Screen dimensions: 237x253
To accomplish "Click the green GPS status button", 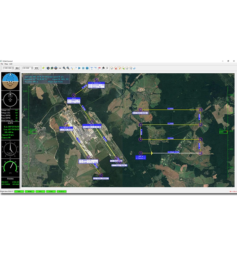I will (x=40, y=192).
